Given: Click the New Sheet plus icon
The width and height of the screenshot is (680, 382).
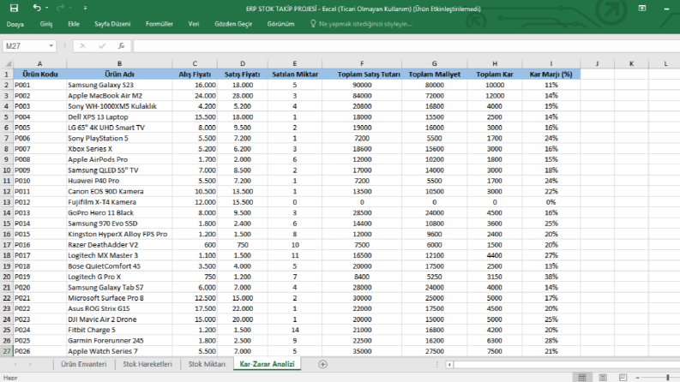Looking at the screenshot, I should [322, 365].
